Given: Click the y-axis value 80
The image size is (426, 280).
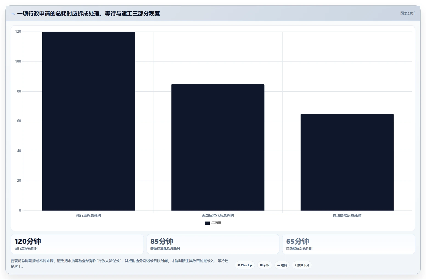Looking at the screenshot, I should 19,91.
